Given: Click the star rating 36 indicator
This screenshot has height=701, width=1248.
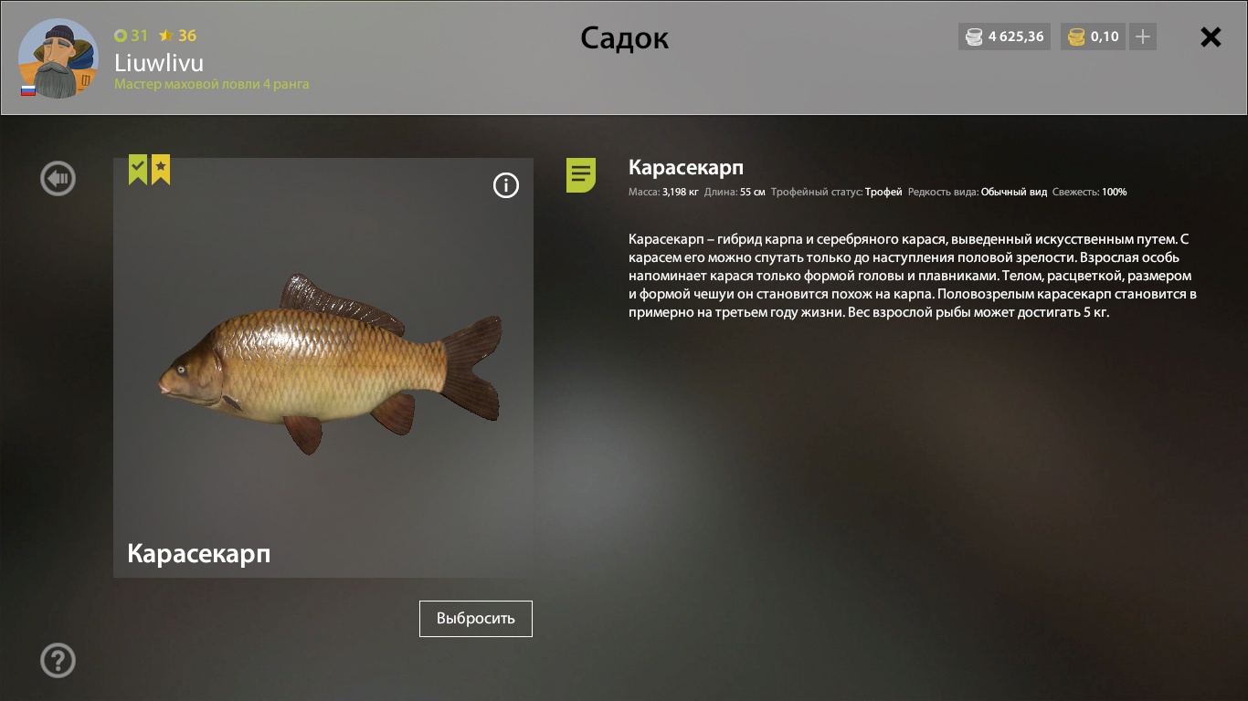Looking at the screenshot, I should 177,36.
